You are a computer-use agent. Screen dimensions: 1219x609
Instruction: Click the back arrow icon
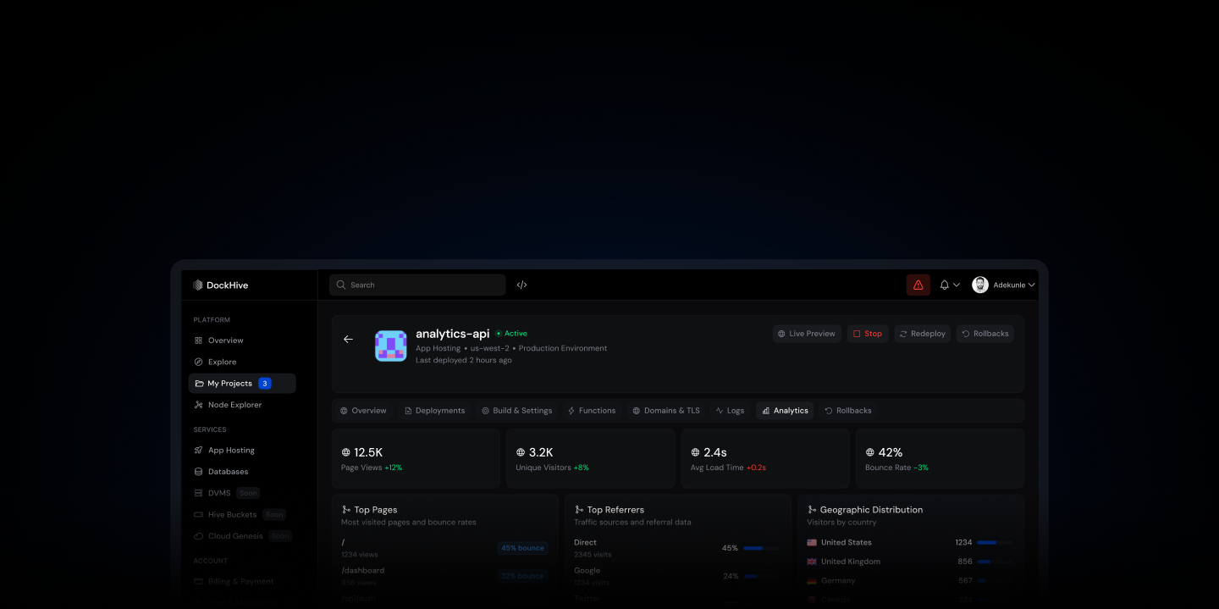348,340
